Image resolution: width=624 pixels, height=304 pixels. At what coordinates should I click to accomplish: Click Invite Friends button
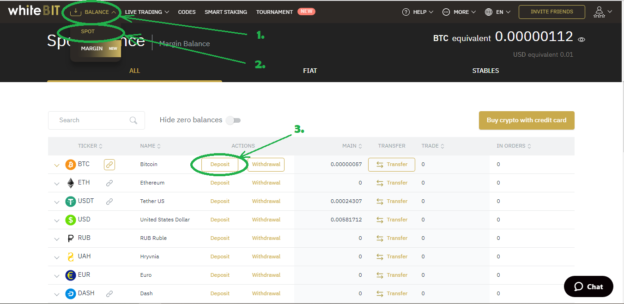(x=552, y=12)
